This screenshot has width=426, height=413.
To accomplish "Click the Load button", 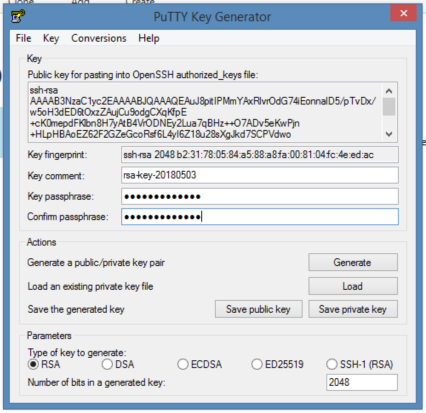I will pos(353,286).
